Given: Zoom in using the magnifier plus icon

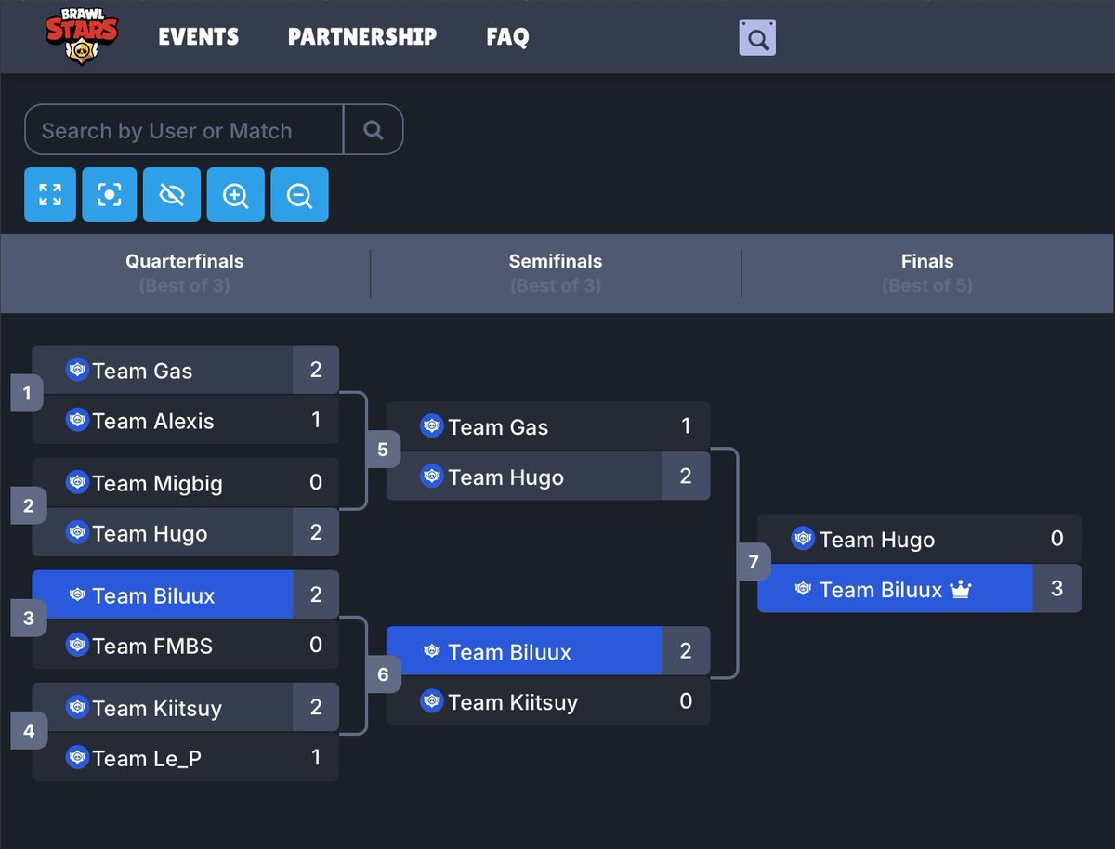Looking at the screenshot, I should 236,194.
